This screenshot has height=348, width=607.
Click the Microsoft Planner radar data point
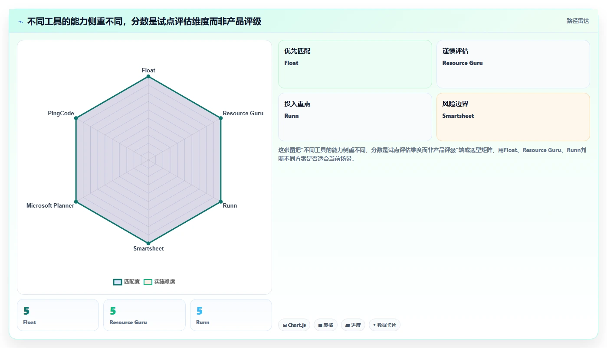click(76, 202)
